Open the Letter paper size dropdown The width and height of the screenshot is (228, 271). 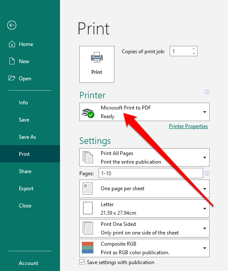(144, 208)
